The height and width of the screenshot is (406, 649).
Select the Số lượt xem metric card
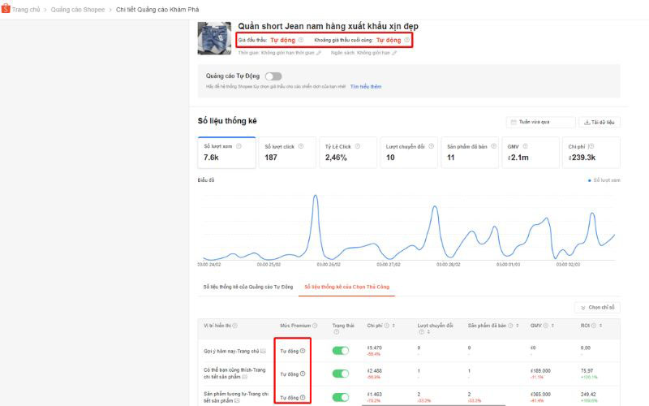click(x=226, y=153)
